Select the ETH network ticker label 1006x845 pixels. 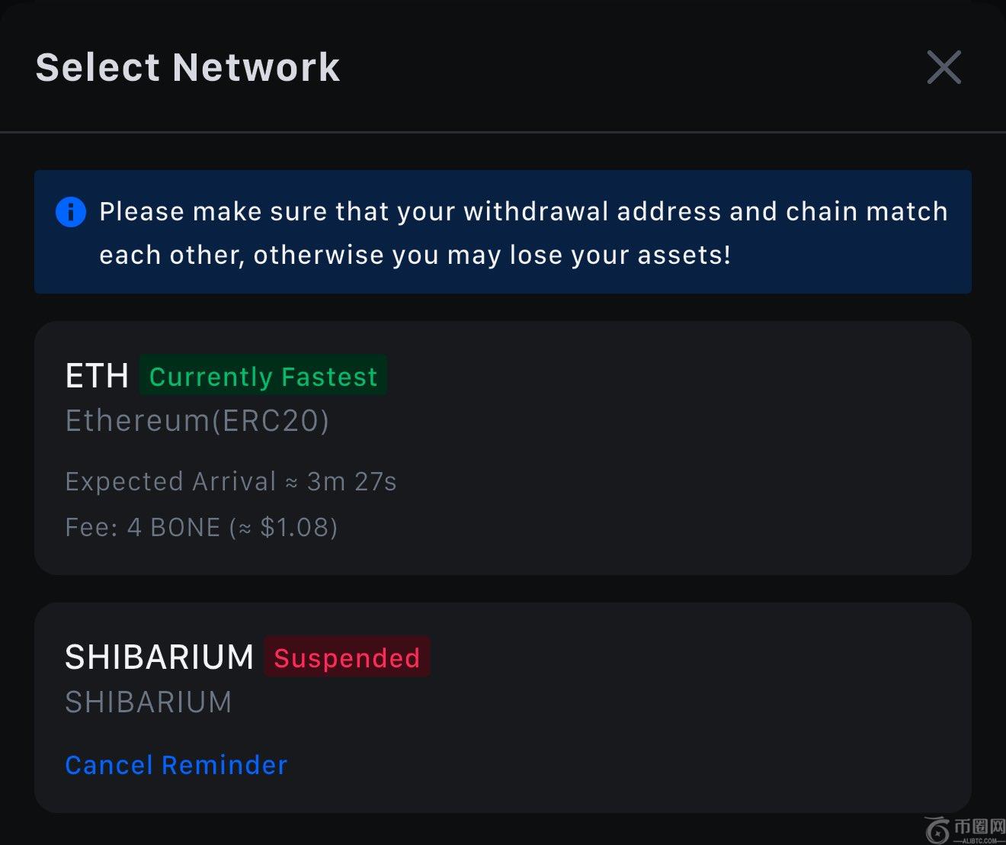pos(97,376)
